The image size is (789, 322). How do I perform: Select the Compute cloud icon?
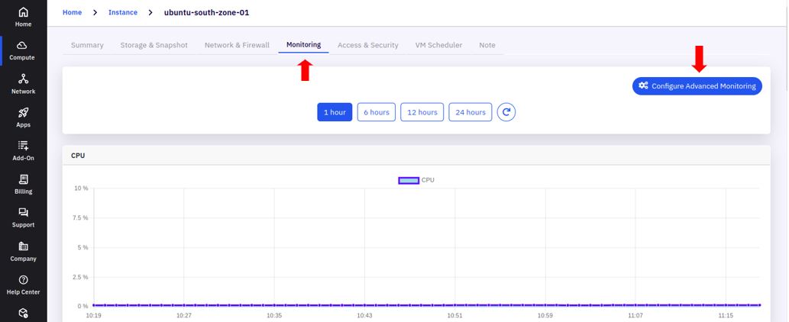pyautogui.click(x=22, y=46)
